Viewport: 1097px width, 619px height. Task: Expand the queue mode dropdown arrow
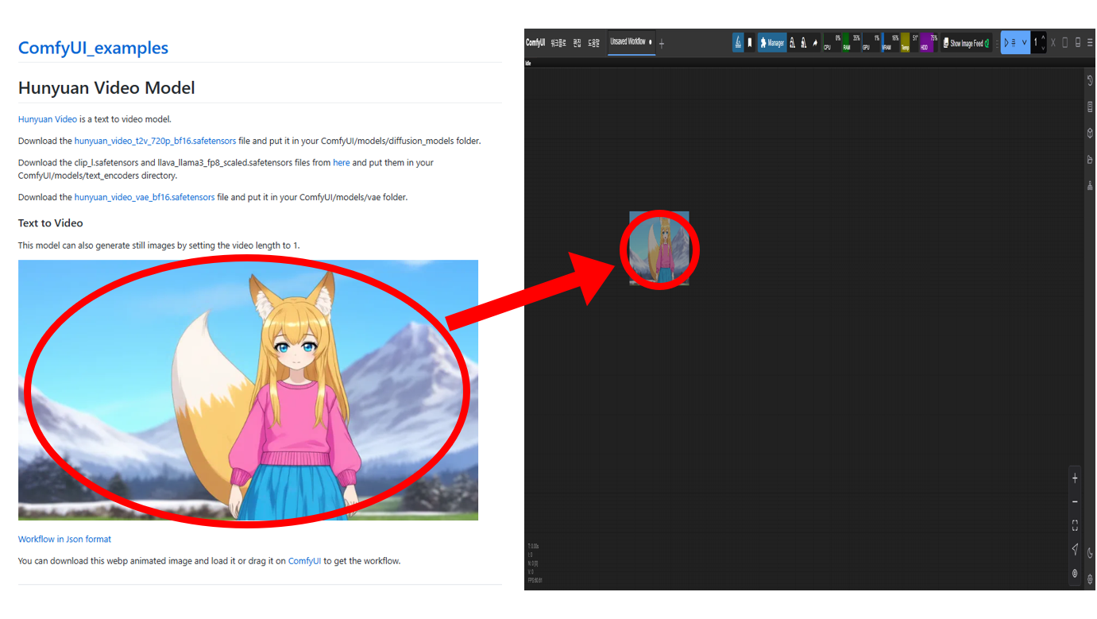pyautogui.click(x=1024, y=43)
